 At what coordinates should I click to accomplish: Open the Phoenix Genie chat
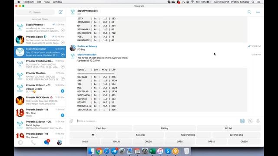(40, 40)
